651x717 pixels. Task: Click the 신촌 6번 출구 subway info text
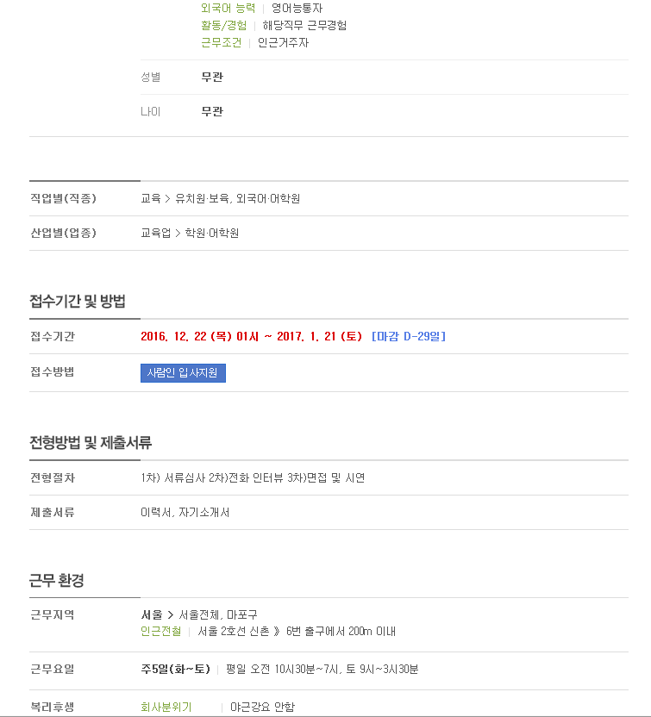pyautogui.click(x=297, y=632)
